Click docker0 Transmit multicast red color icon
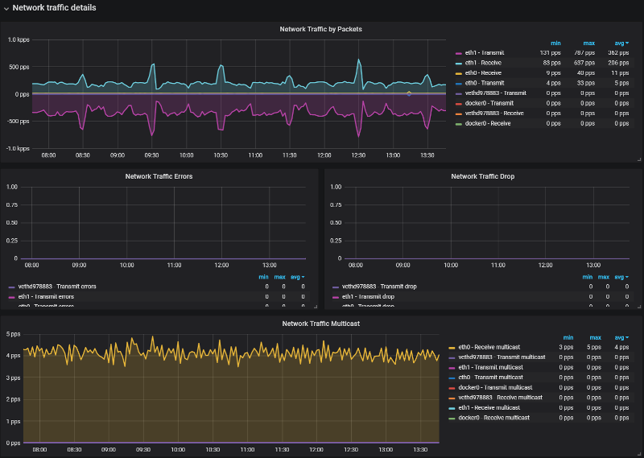This screenshot has height=458, width=644. [452, 387]
